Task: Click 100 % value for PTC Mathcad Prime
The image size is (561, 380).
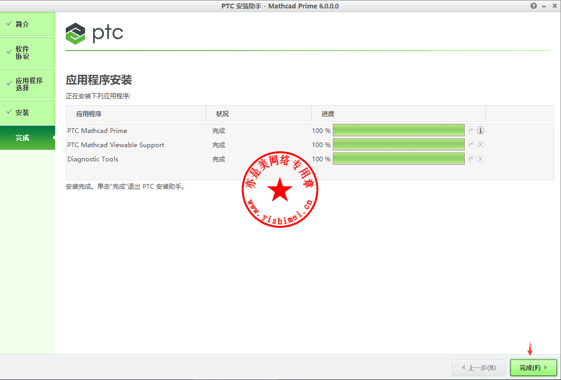Action: click(x=321, y=130)
